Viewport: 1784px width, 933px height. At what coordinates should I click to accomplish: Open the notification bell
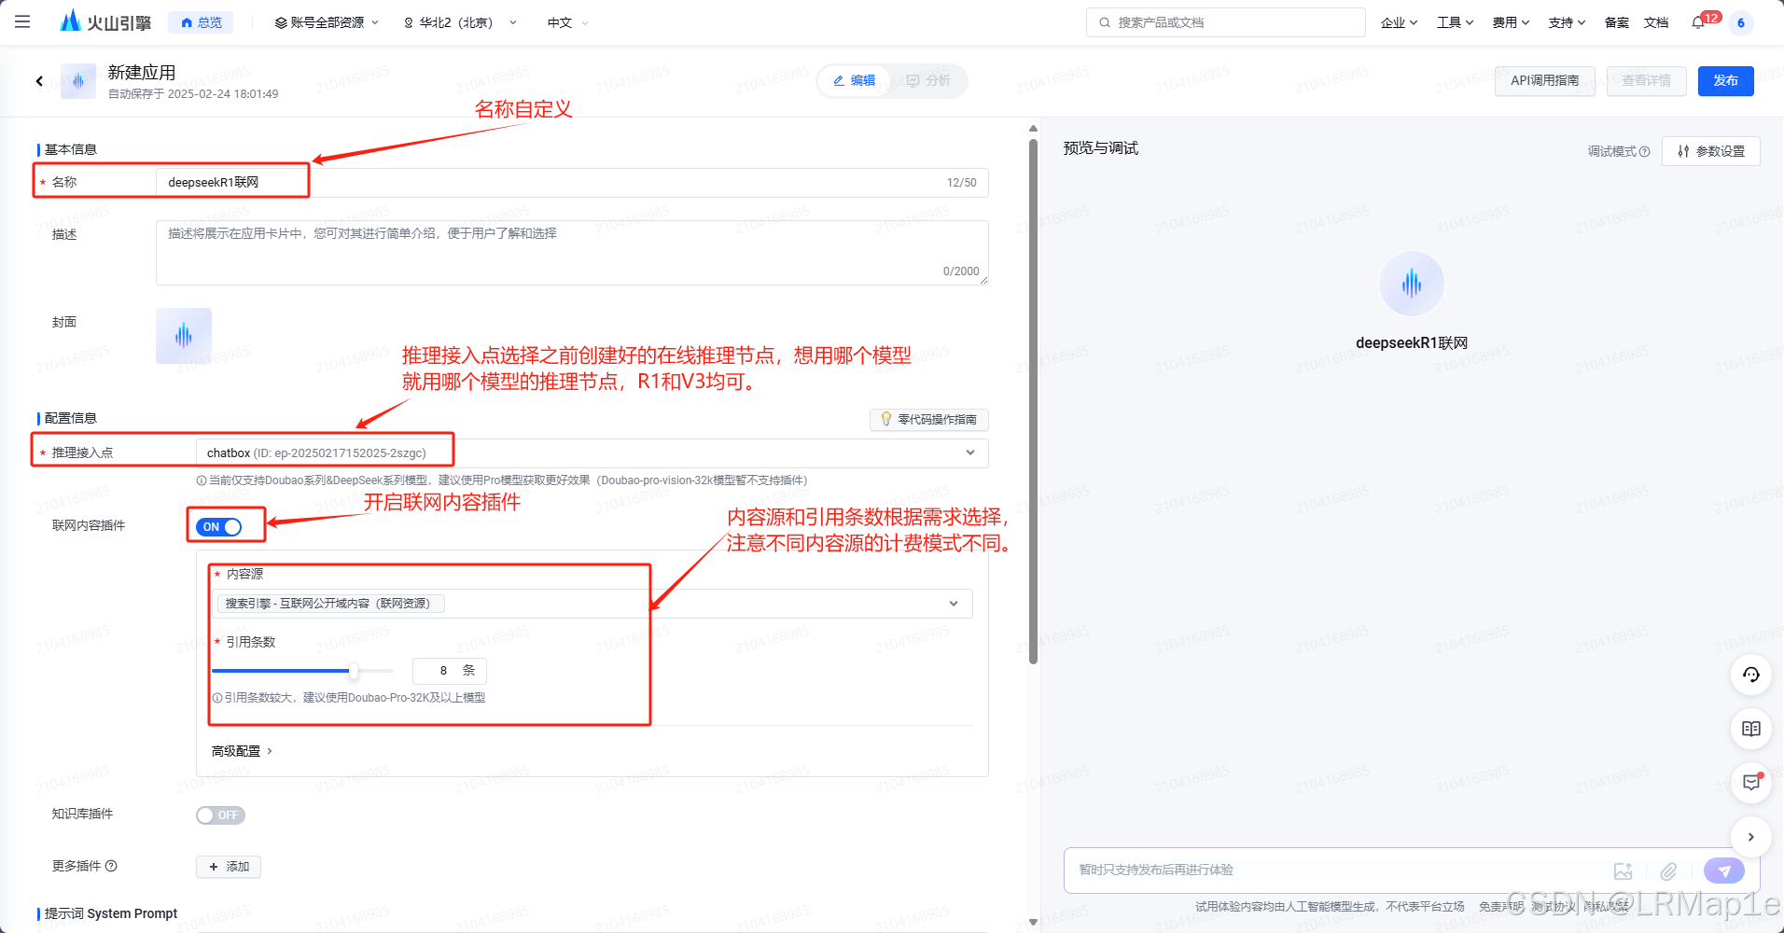pyautogui.click(x=1698, y=22)
